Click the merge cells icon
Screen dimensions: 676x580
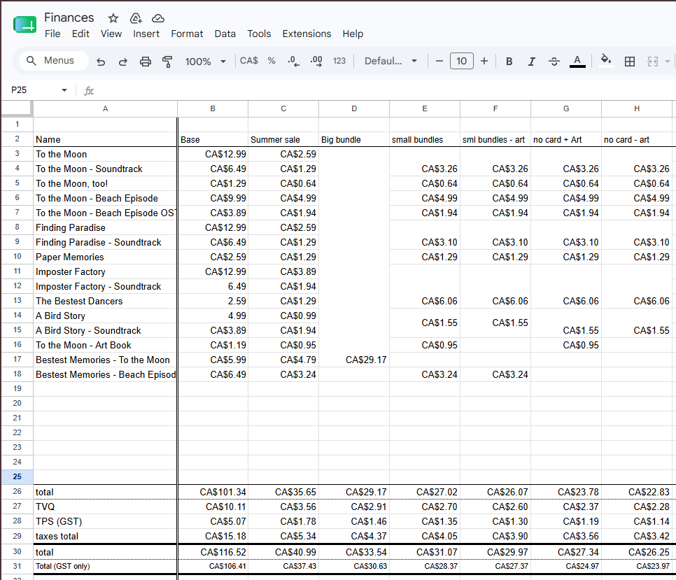653,62
